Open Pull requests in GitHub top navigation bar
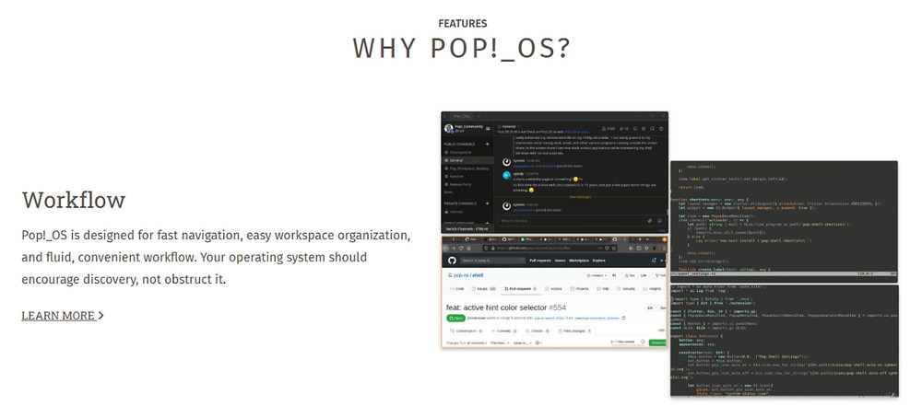Image resolution: width=922 pixels, height=418 pixels. [x=540, y=261]
